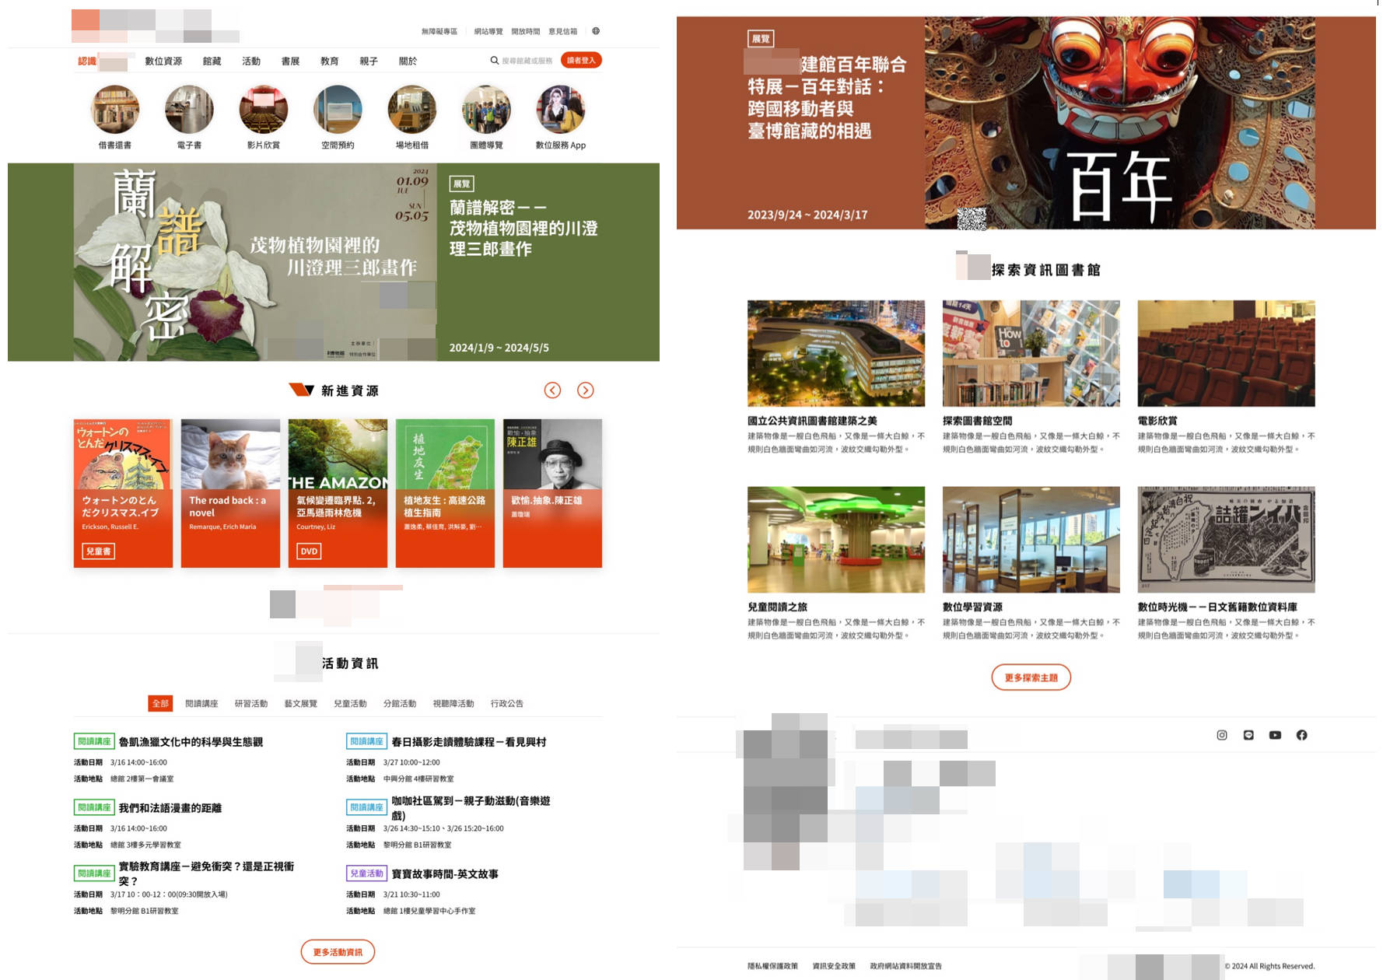1383x980 pixels.
Task: Click the 借書還書 circular icon
Action: pyautogui.click(x=115, y=110)
